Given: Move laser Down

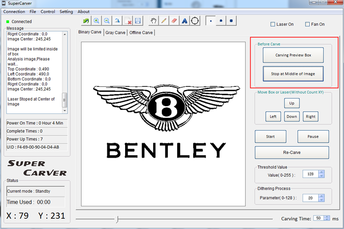Looking at the screenshot, I should (292, 116).
